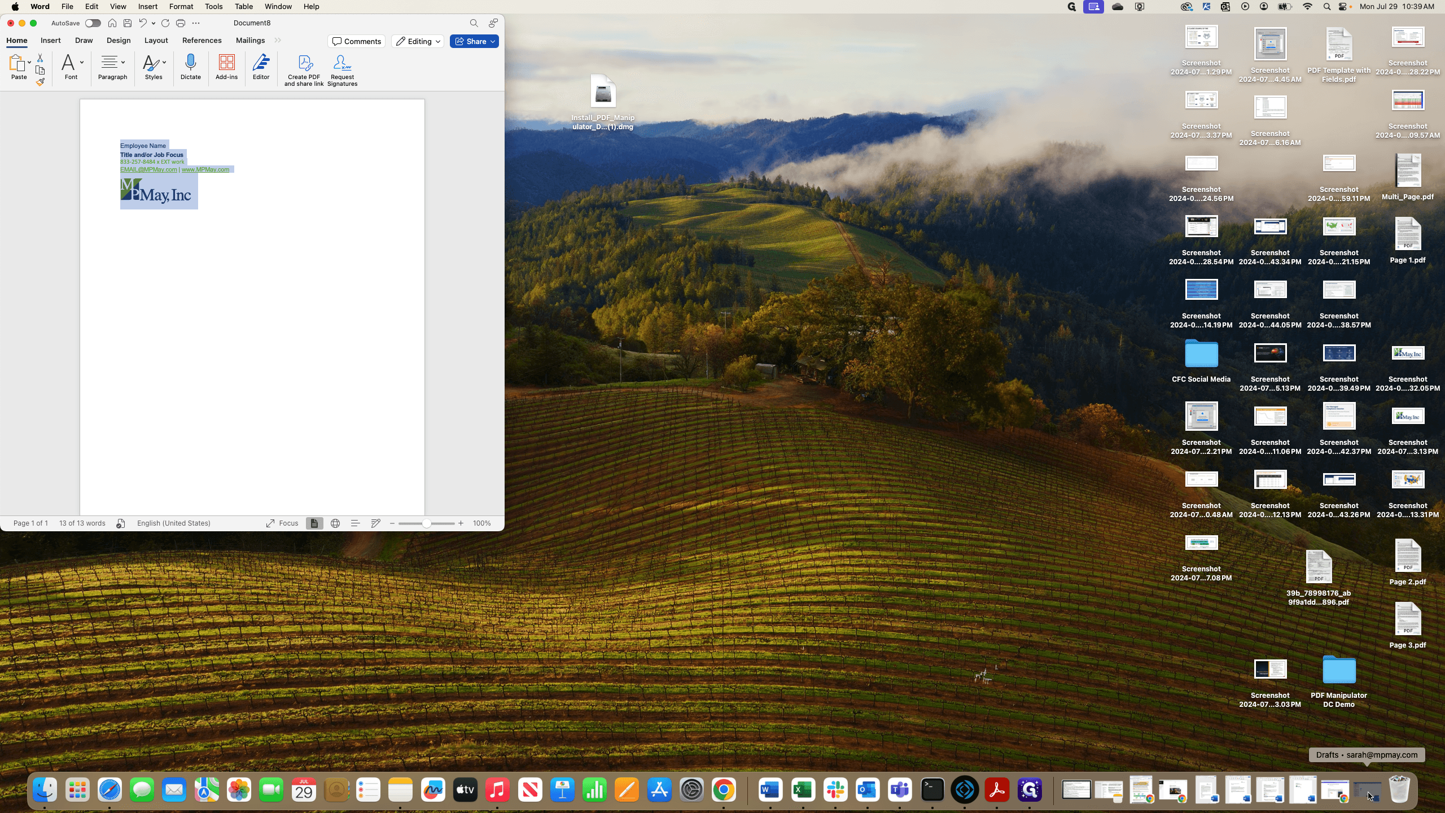Open the Tools menu in menu bar
Screen dimensions: 1445x813
213,7
